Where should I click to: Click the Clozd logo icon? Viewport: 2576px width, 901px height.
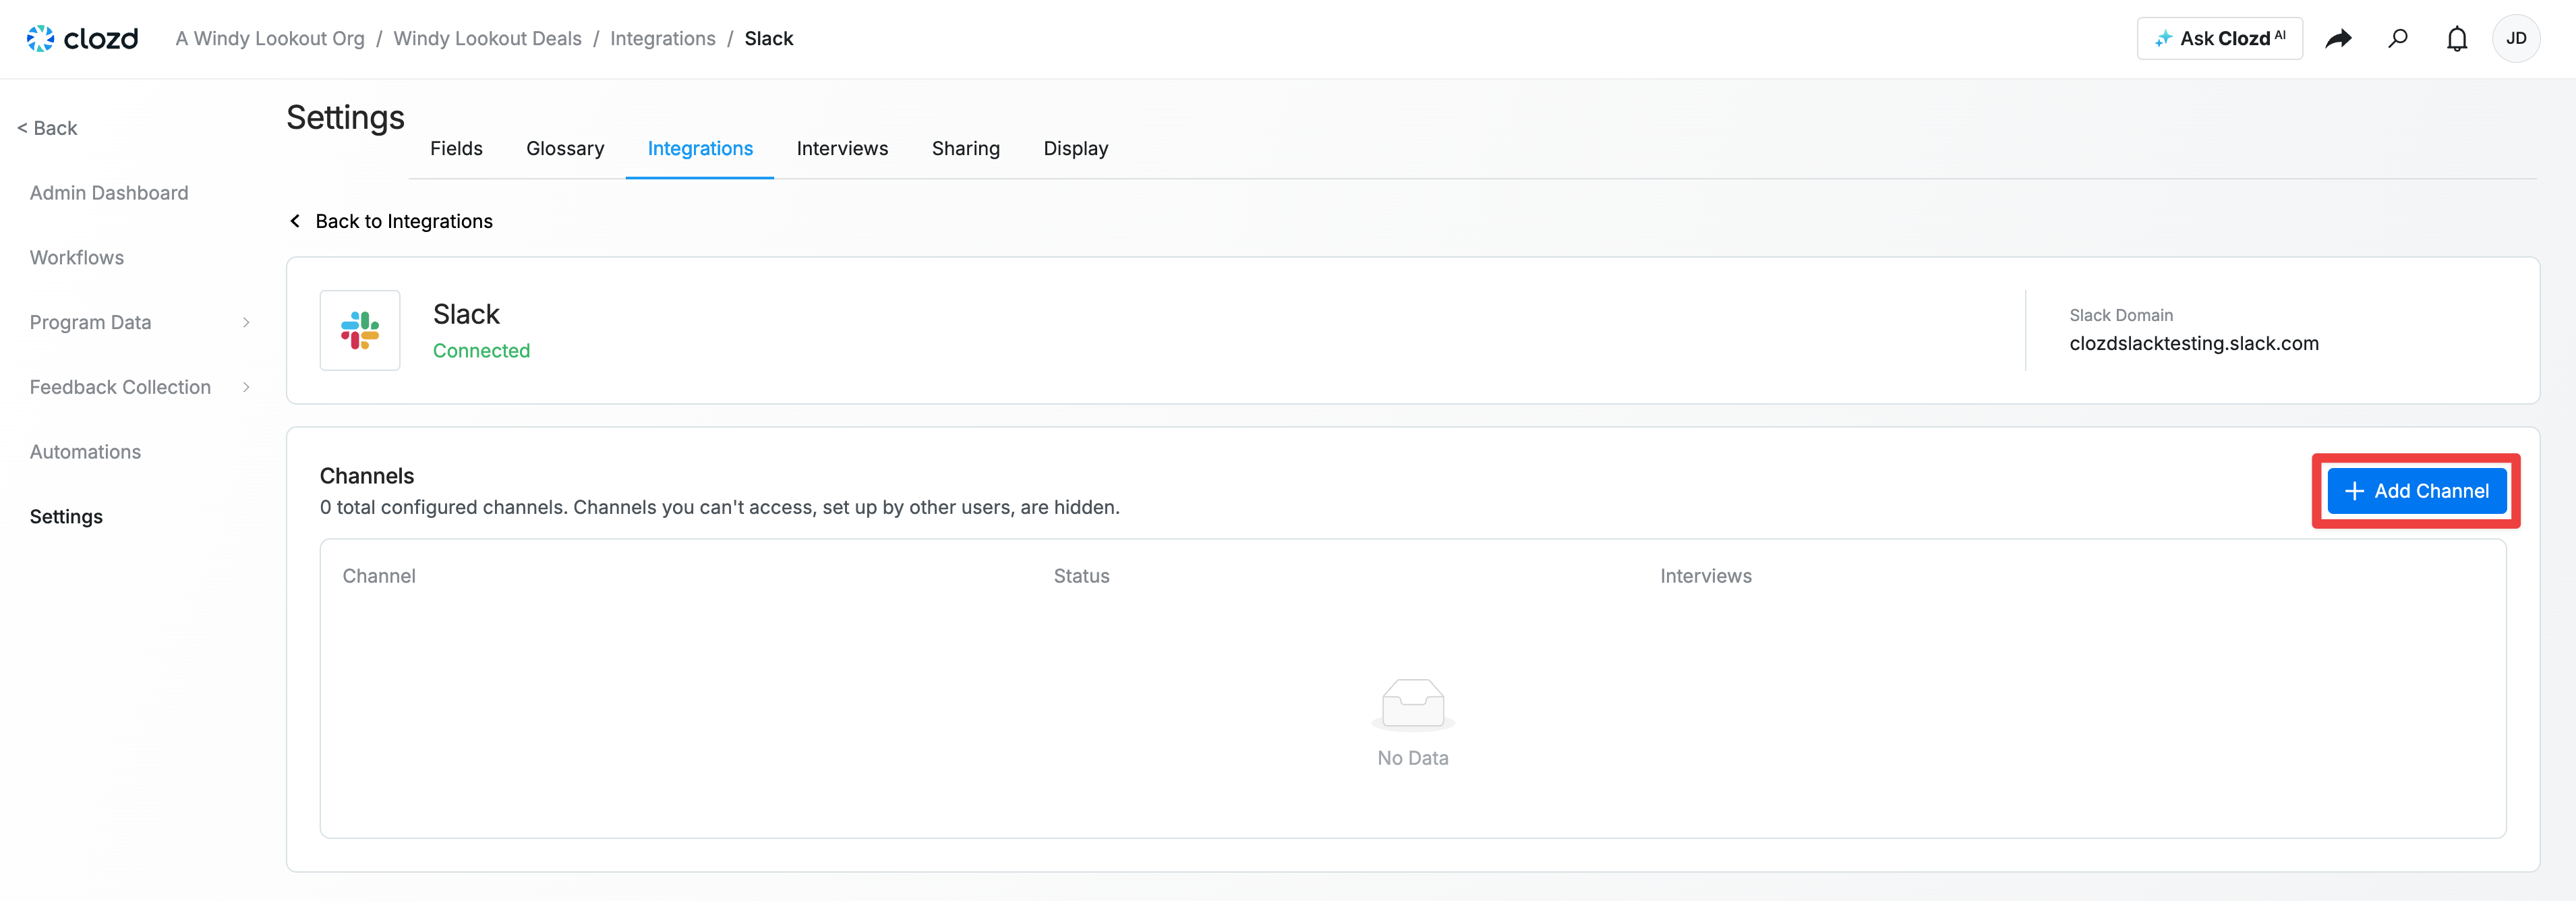(x=40, y=38)
